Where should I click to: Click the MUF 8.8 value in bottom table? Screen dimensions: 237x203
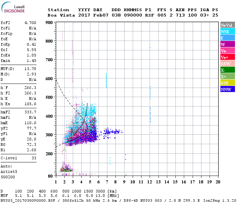click(x=89, y=196)
